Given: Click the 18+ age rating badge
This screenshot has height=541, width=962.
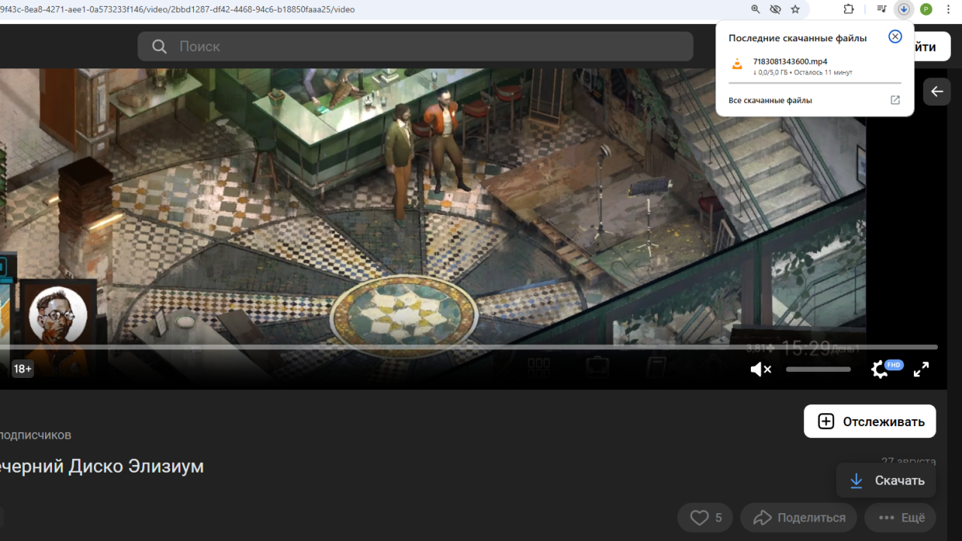Looking at the screenshot, I should [23, 369].
